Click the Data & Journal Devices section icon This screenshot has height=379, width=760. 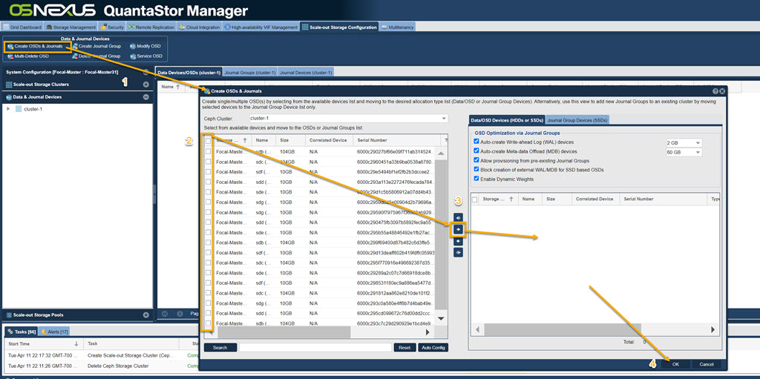(9, 97)
